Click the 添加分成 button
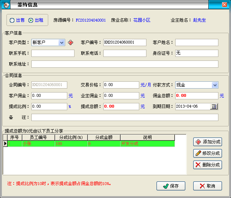The height and width of the screenshot is (198, 231). [208, 142]
